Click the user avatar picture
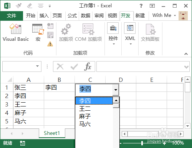 183,16
